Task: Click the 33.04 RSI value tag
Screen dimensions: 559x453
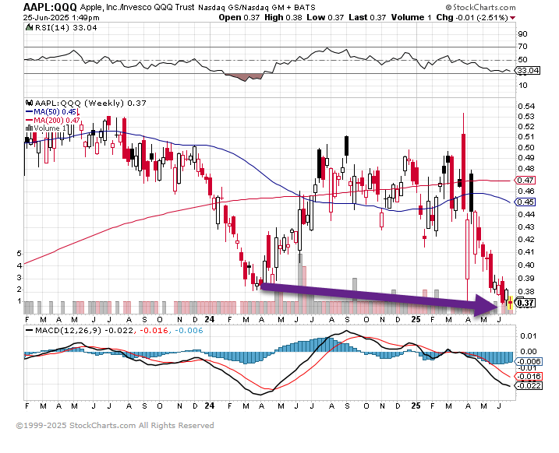Action: pyautogui.click(x=528, y=71)
